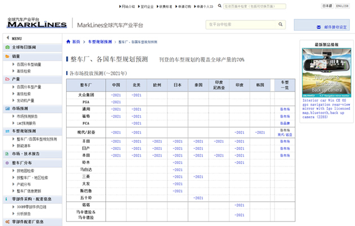Open 五十铃 ~2021 forecast for 泰国
The image size is (355, 226).
tap(198, 198)
